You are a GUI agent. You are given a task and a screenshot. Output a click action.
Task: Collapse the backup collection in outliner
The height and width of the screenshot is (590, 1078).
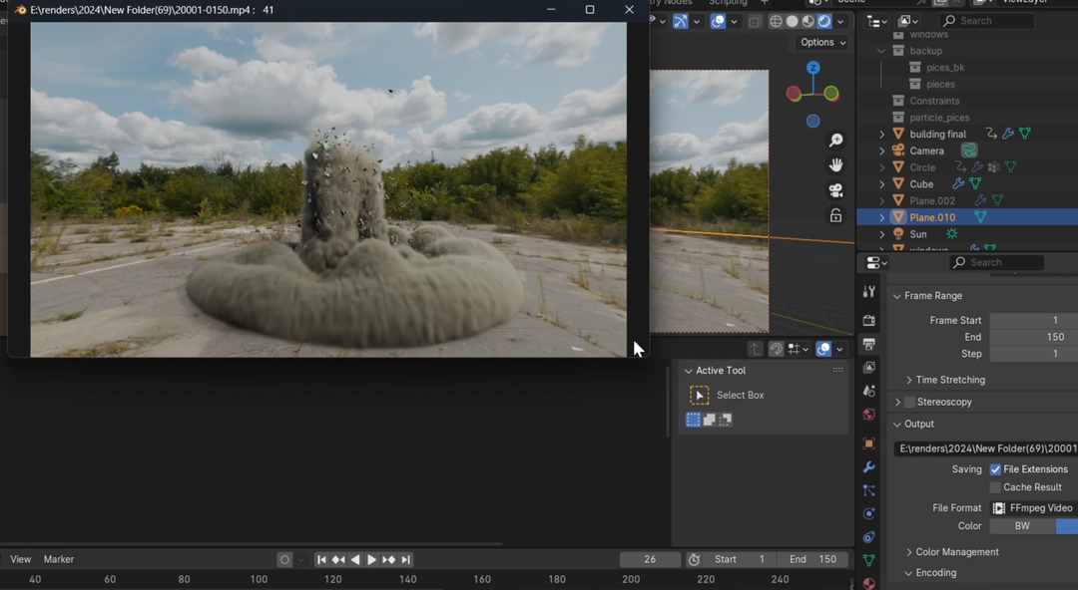[x=882, y=50]
